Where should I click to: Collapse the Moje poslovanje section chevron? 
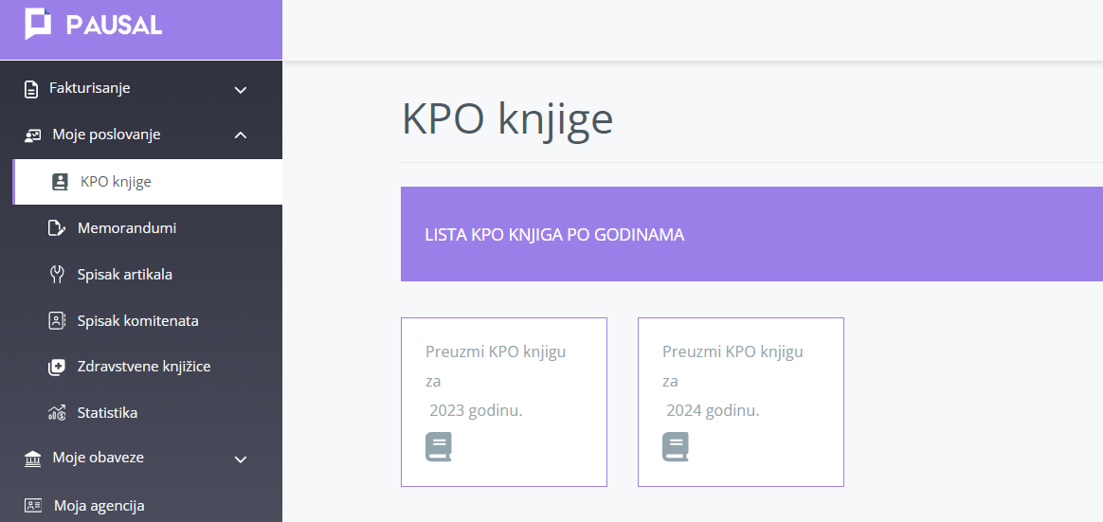(x=241, y=135)
